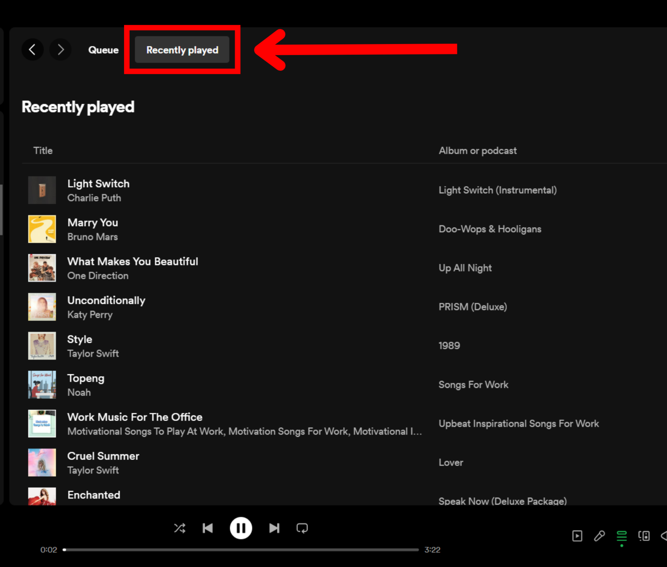Toggle repeat mode
Image resolution: width=667 pixels, height=567 pixels.
pos(302,528)
